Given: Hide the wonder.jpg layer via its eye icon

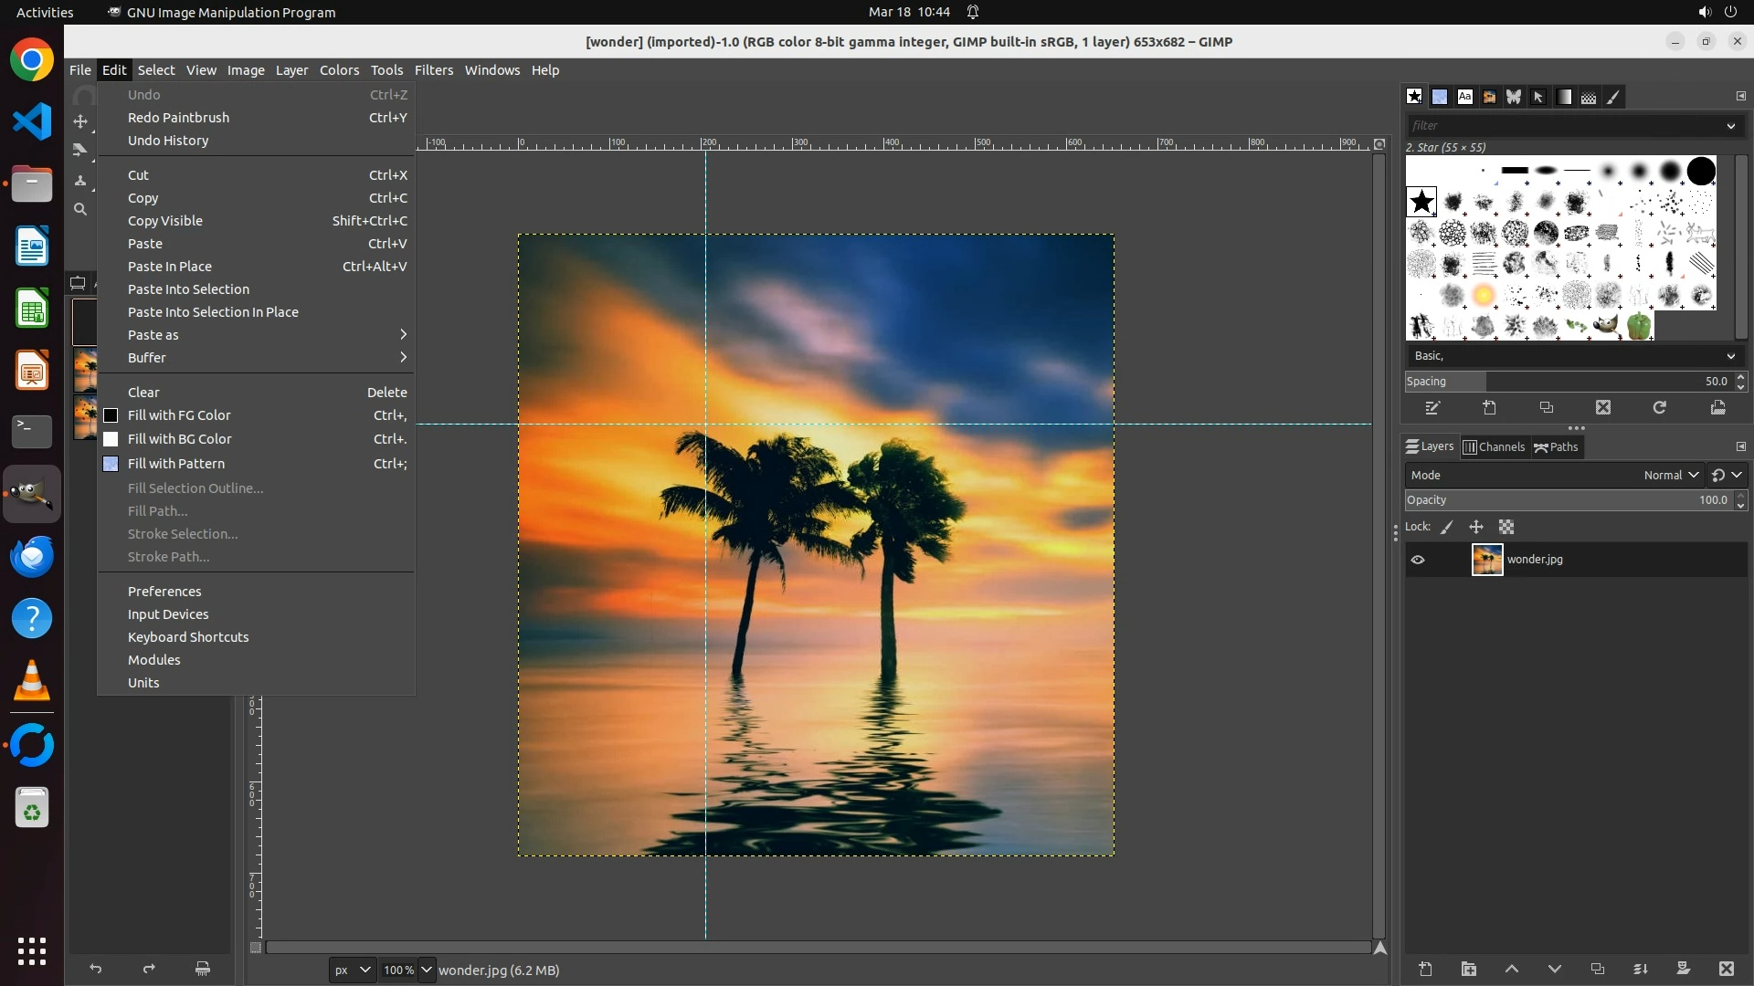Looking at the screenshot, I should click(1418, 560).
